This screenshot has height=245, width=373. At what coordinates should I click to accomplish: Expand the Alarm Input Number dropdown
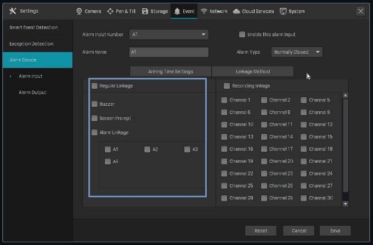click(x=204, y=35)
